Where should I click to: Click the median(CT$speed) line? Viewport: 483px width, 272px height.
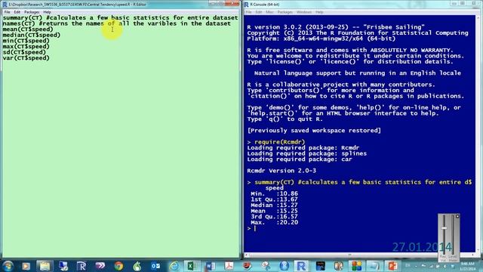pos(32,35)
